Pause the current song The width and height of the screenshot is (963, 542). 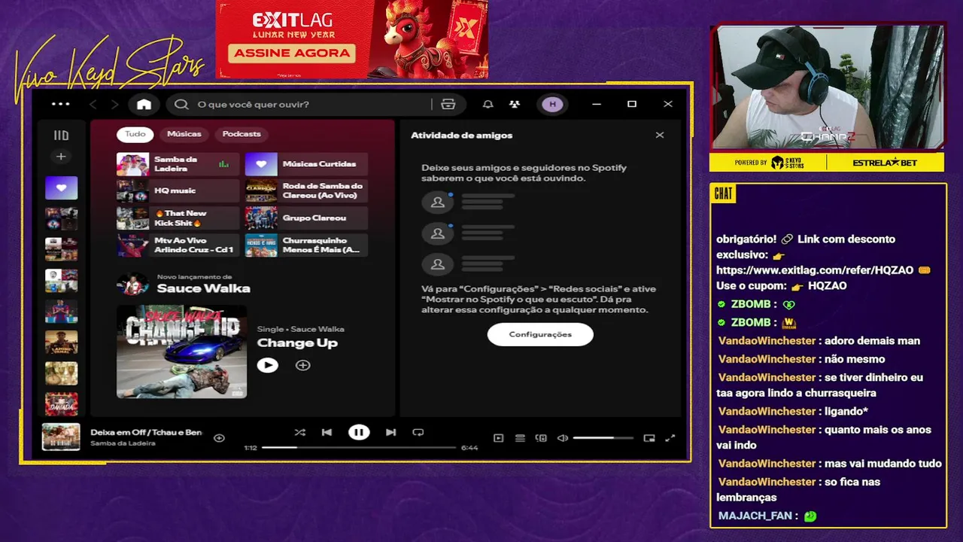(359, 432)
